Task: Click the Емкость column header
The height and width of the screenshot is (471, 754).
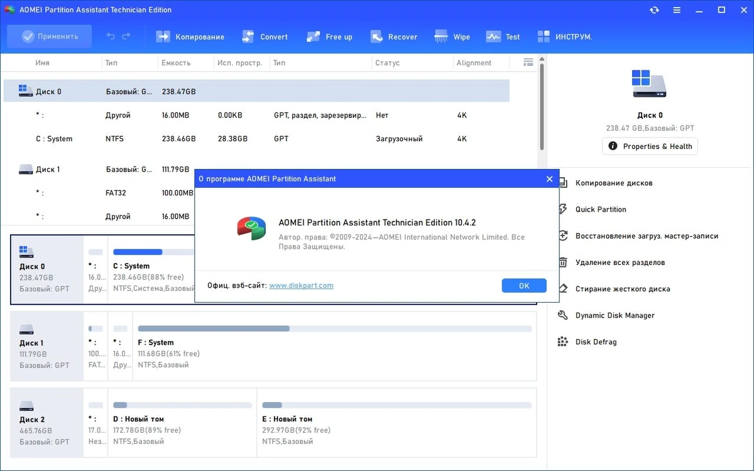Action: point(176,63)
